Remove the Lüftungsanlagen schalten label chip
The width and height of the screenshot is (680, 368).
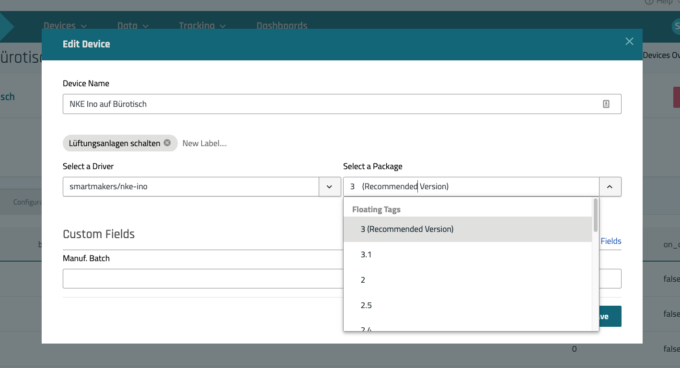tap(167, 143)
